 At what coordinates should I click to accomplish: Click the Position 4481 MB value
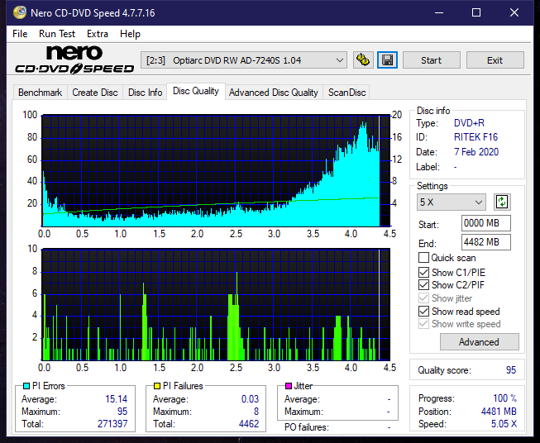499,412
